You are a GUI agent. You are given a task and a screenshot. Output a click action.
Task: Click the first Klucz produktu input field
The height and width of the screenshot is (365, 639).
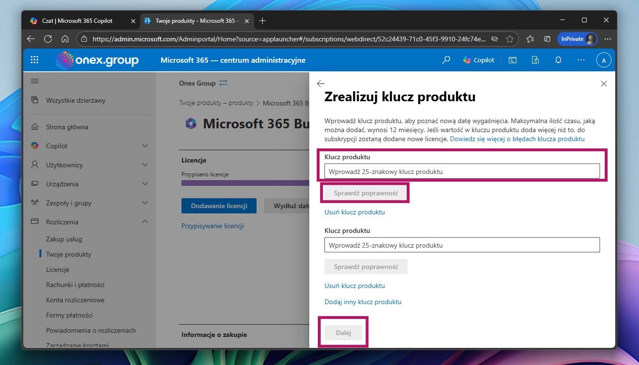(462, 172)
